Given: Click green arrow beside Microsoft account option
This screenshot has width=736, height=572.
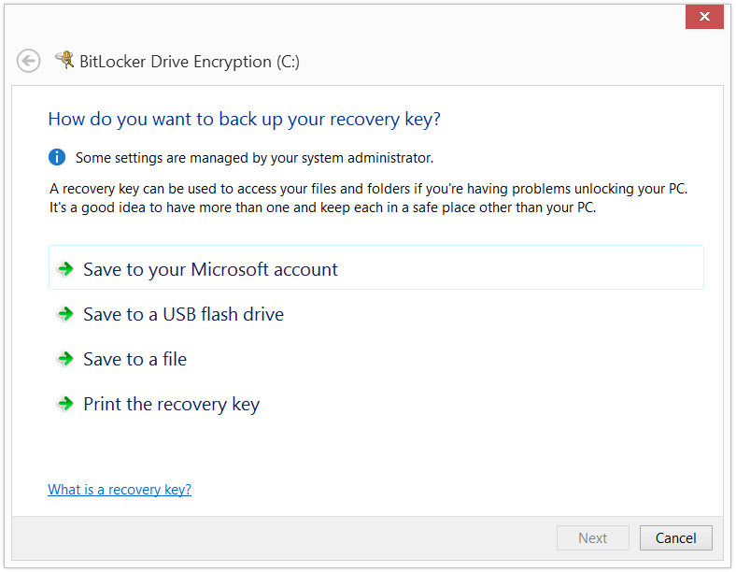Looking at the screenshot, I should 65,268.
